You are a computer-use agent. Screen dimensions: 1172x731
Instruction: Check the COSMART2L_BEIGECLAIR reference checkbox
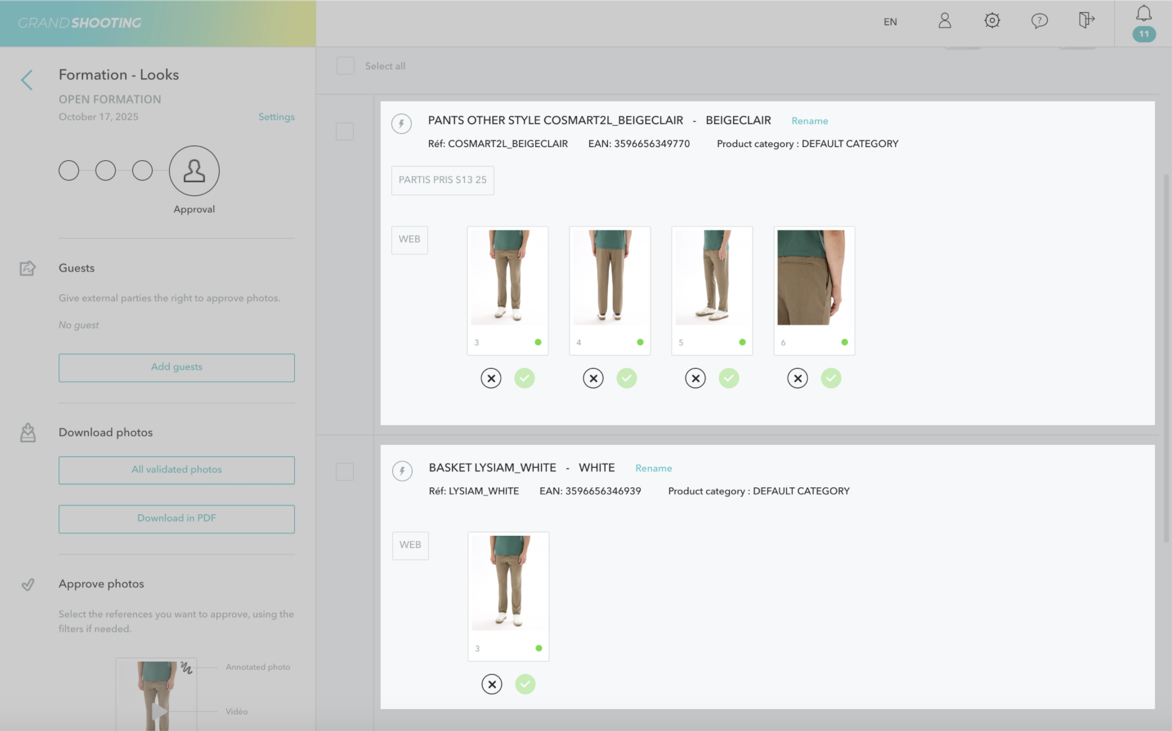345,131
